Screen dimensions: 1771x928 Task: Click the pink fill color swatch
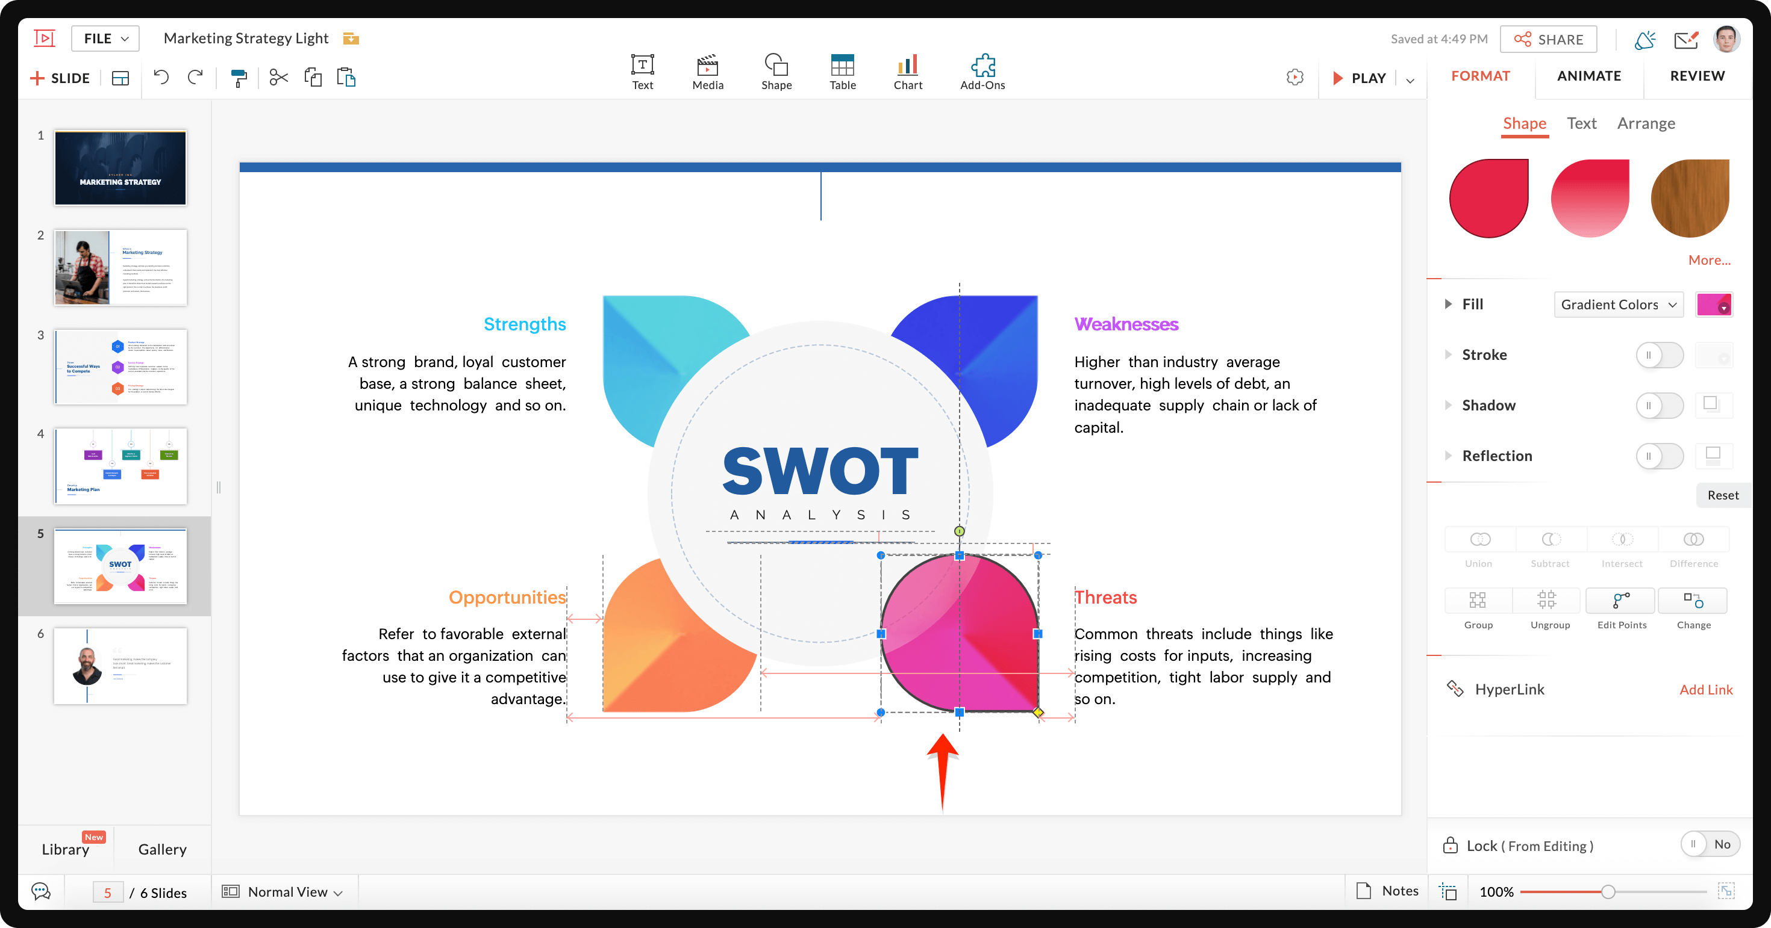point(1713,305)
